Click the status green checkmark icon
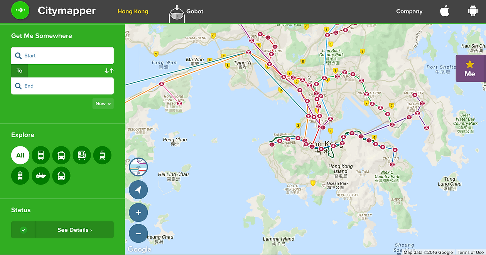486x255 pixels. pyautogui.click(x=24, y=230)
